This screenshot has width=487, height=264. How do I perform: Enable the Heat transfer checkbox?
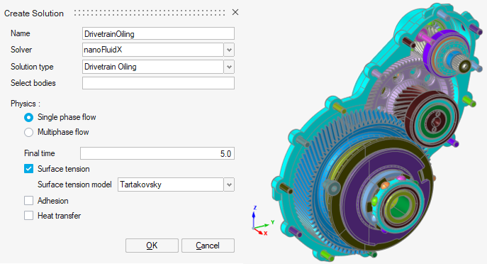(x=28, y=216)
